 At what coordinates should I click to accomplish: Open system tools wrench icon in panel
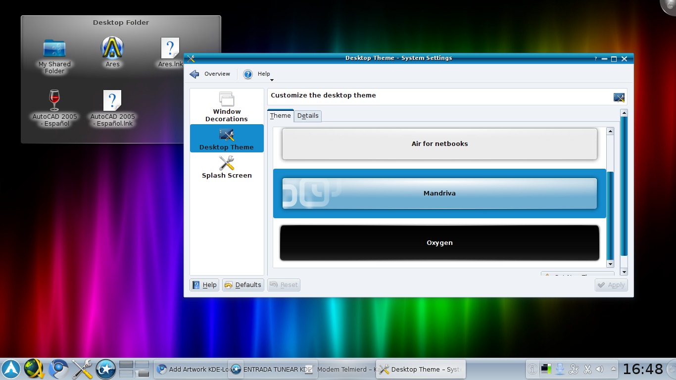pos(82,369)
